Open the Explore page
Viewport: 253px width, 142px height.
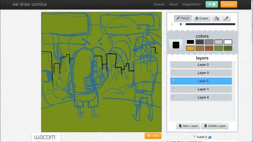[x=159, y=4]
